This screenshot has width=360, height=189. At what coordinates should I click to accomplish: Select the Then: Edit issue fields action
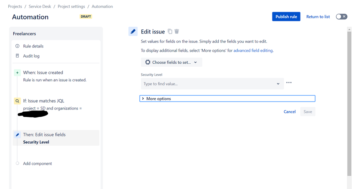(44, 135)
